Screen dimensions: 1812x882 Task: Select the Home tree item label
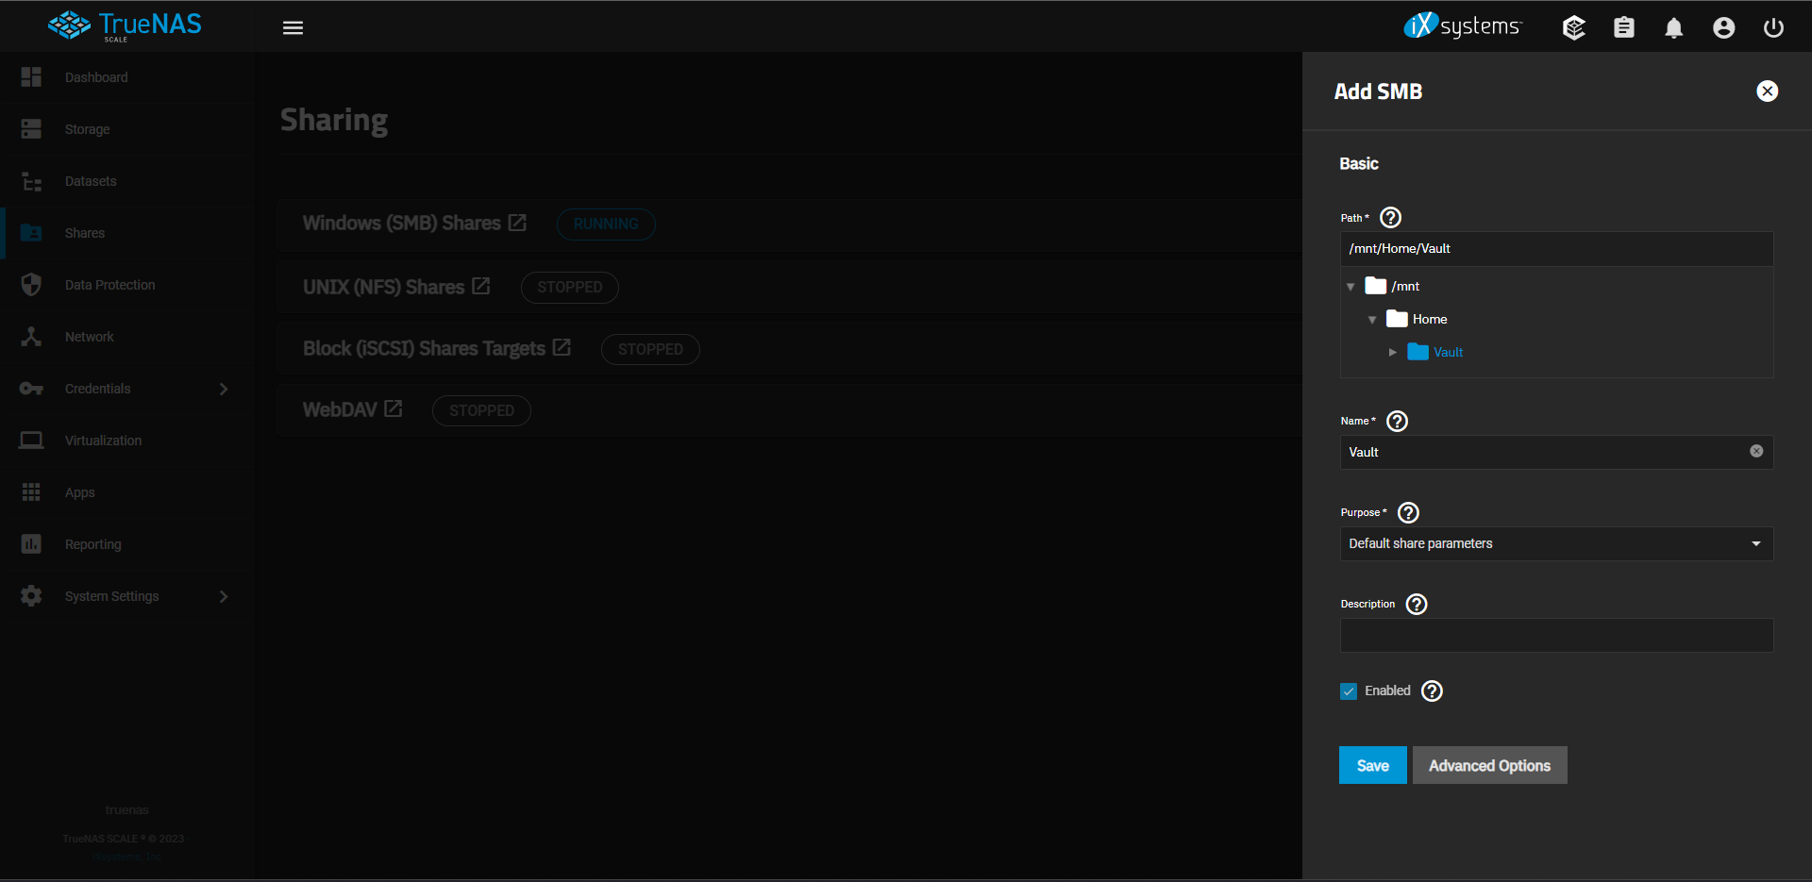(1430, 319)
